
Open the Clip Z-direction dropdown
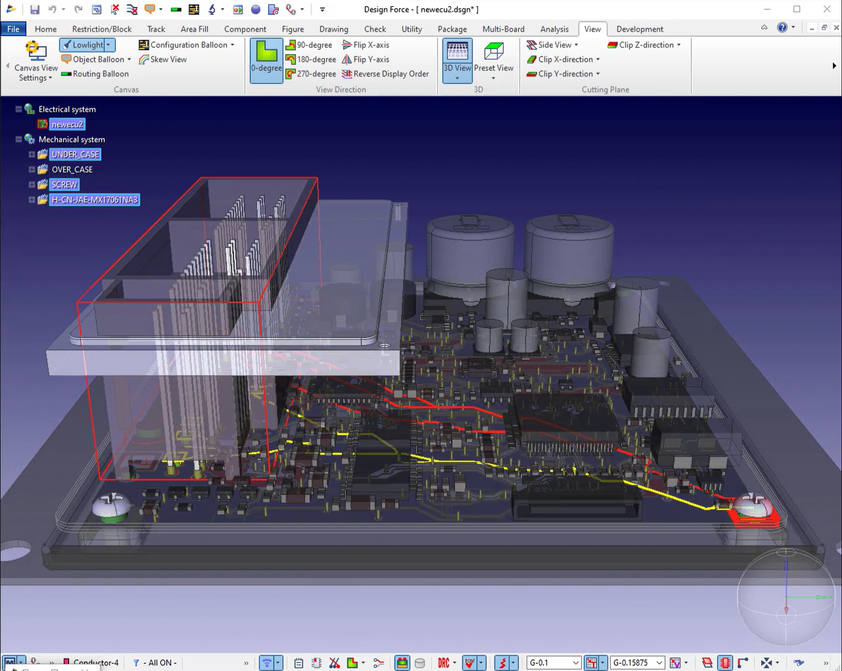679,45
